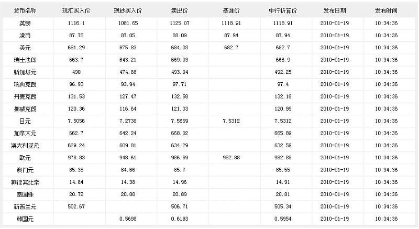Click the 发布时间 column header

386,10
